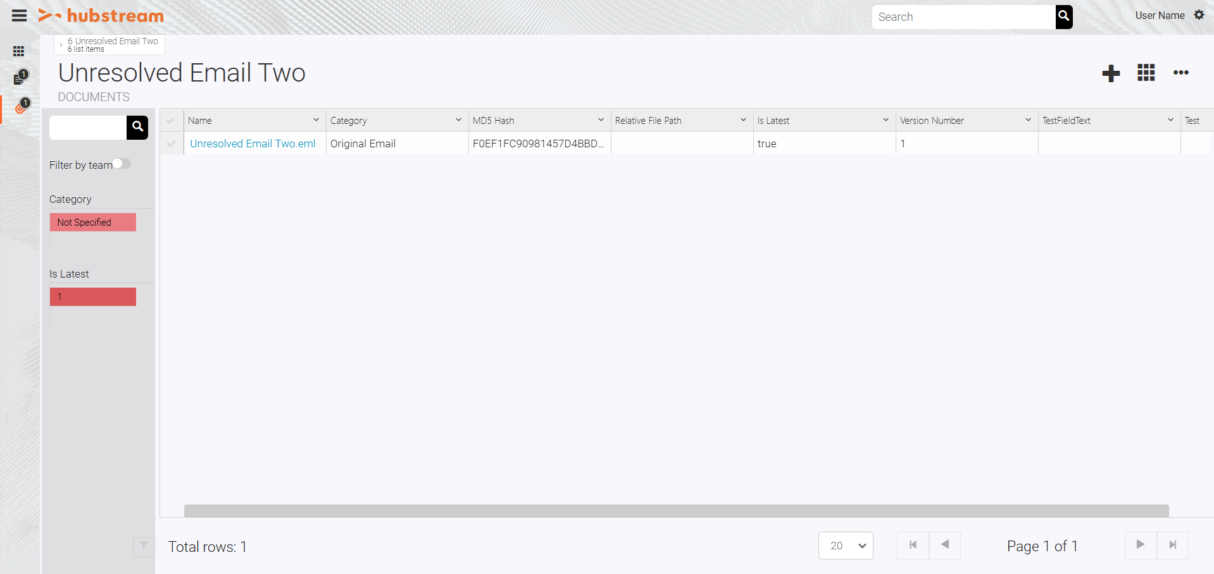Select the Unresolved Email Two.eml row checkbox

(x=171, y=143)
